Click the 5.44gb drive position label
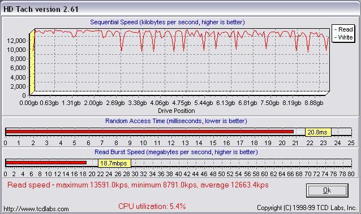The height and width of the screenshot is (214, 361). (204, 103)
